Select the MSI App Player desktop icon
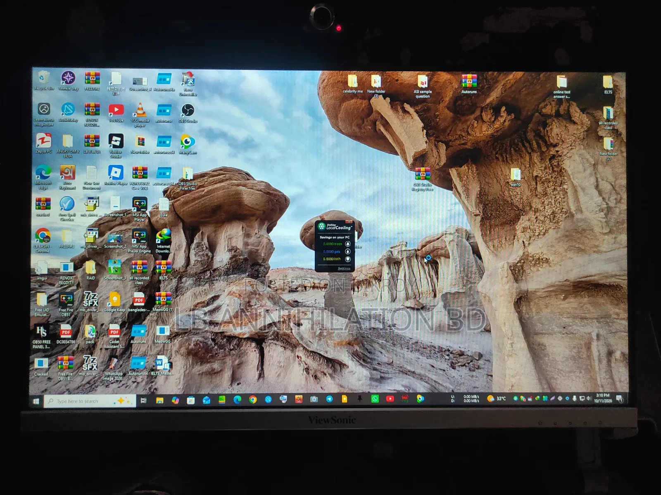 140,209
